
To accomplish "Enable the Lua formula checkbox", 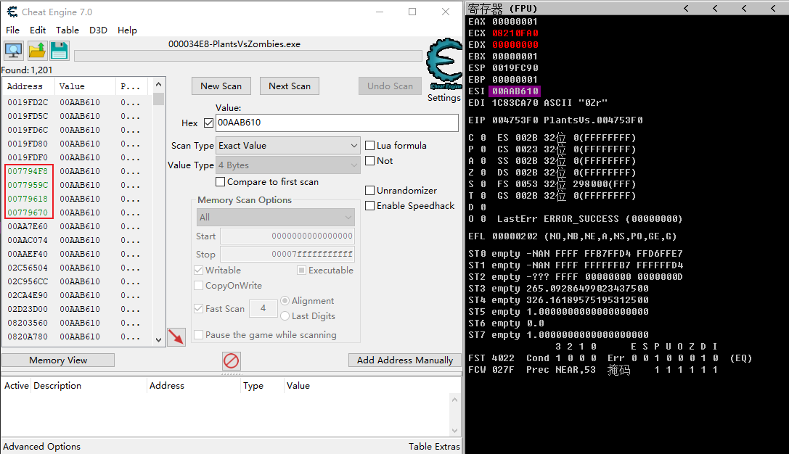I will [x=370, y=146].
